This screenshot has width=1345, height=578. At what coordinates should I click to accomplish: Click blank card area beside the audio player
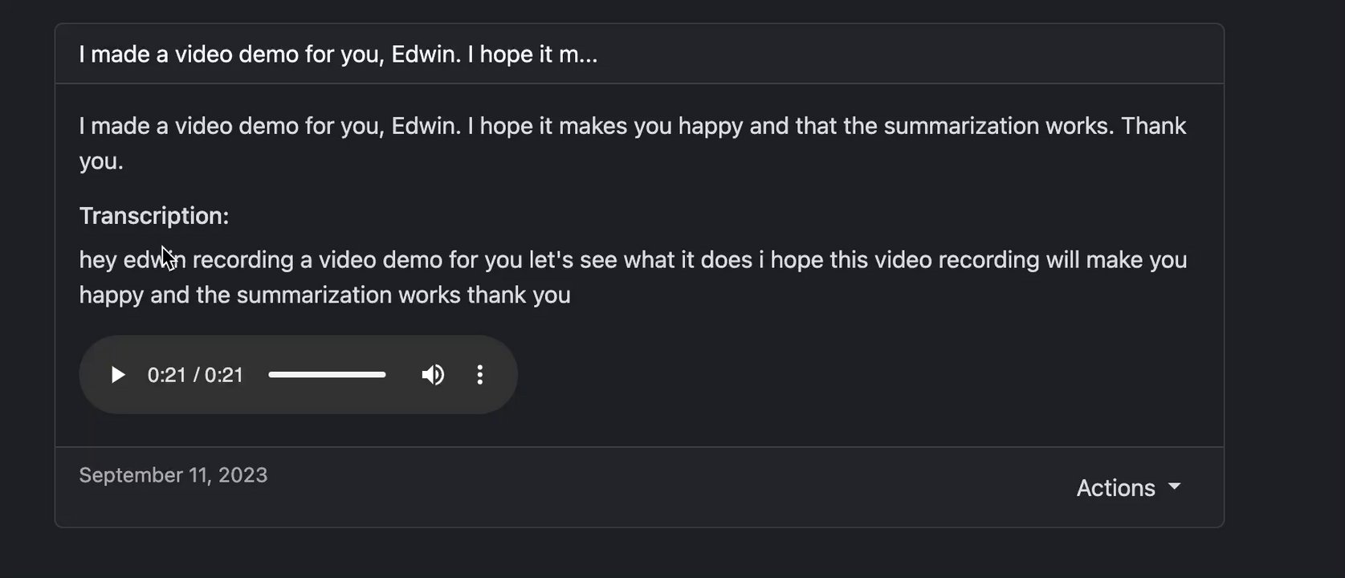pos(803,375)
